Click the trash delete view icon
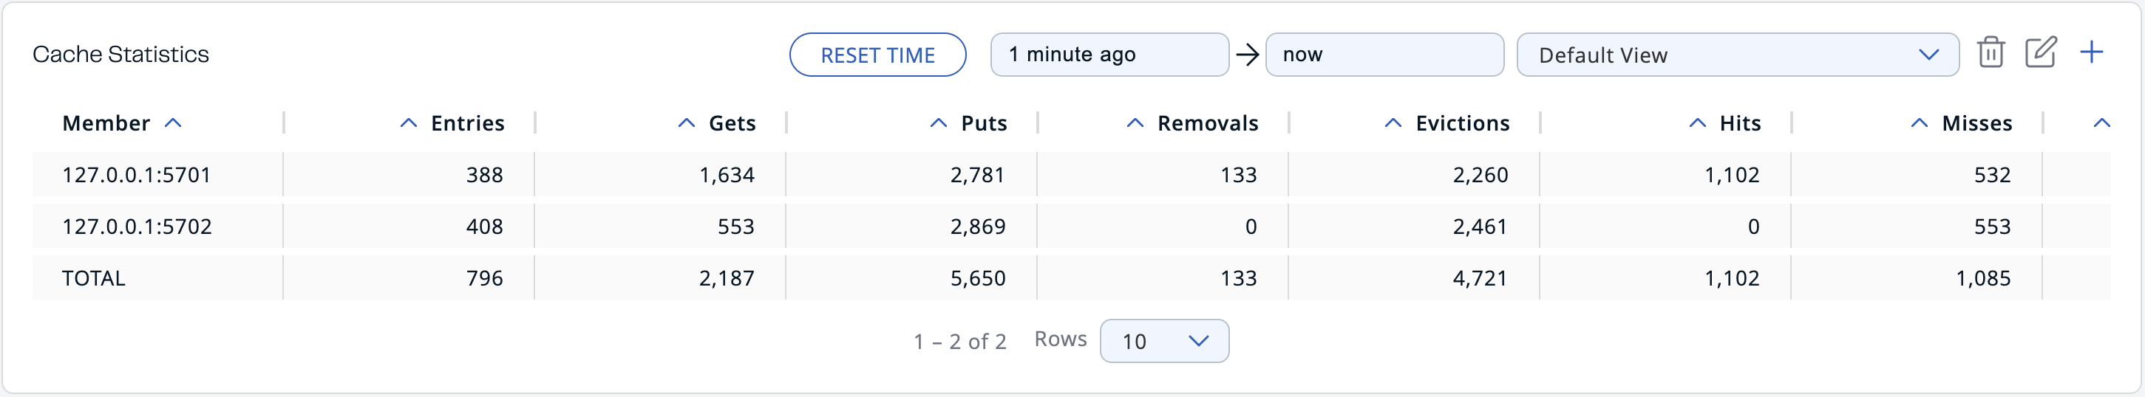 click(1990, 53)
